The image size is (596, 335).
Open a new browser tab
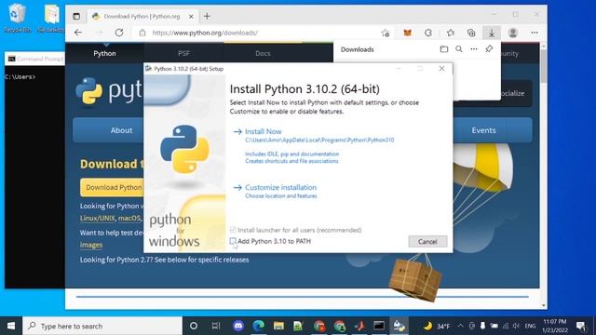(x=207, y=16)
